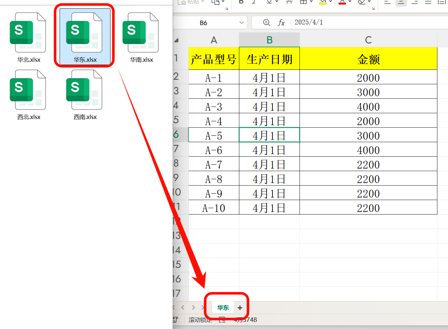The height and width of the screenshot is (329, 448).
Task: Click the status bar icon before 滚动锁定
Action: 175,320
